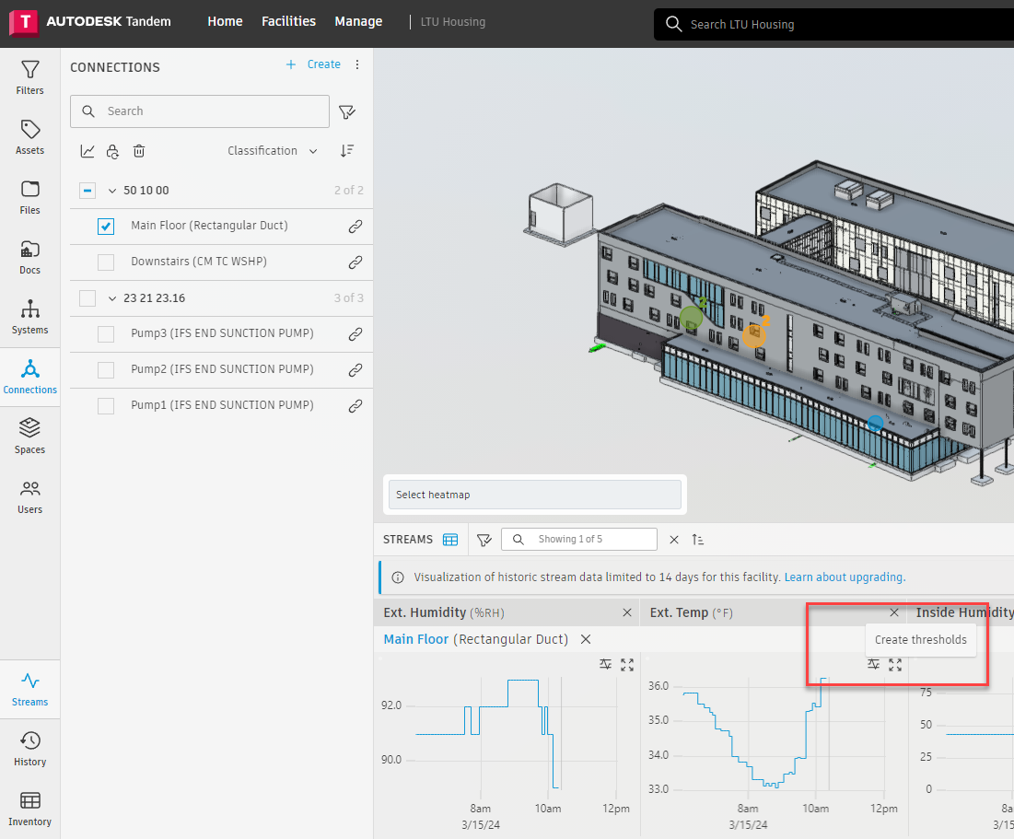This screenshot has width=1014, height=839.
Task: Close the Ext. Temp stream column
Action: coord(894,612)
